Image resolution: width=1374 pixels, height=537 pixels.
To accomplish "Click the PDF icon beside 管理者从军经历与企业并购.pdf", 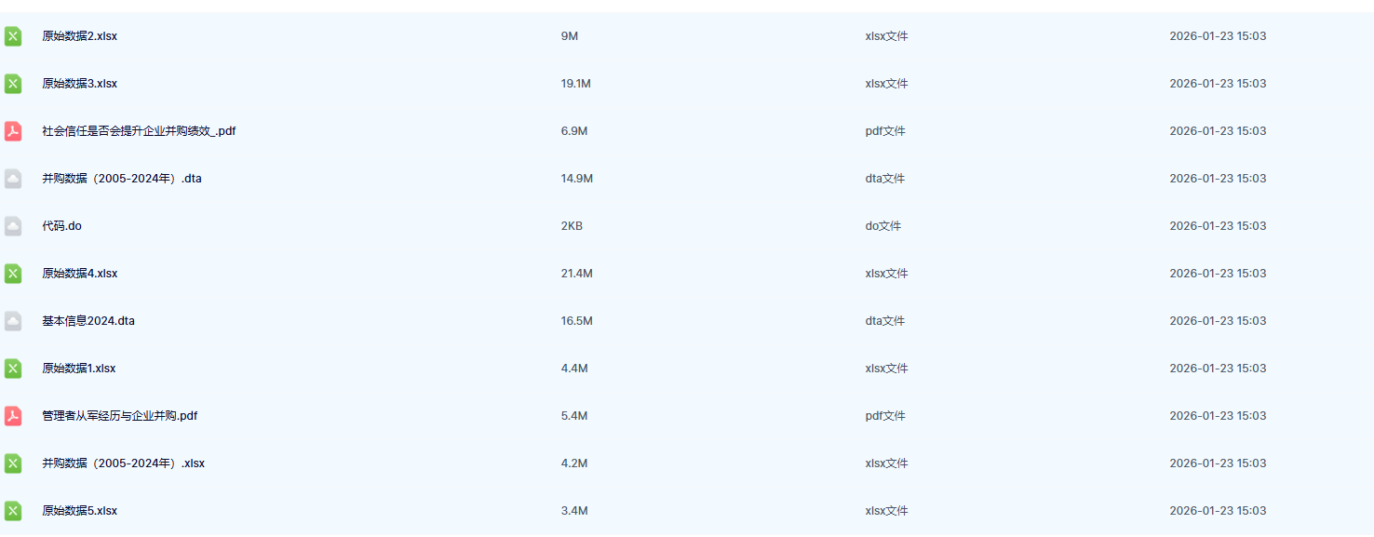I will [x=13, y=416].
